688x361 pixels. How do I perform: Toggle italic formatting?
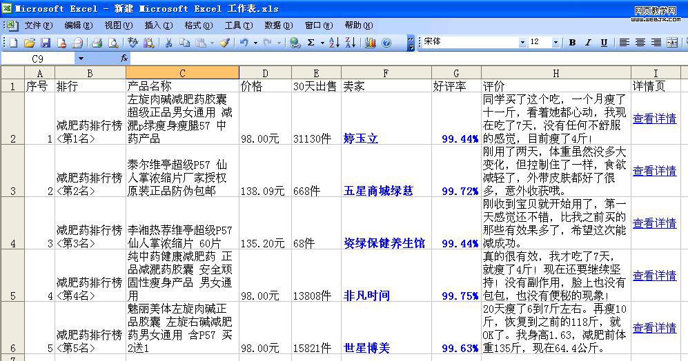click(588, 43)
